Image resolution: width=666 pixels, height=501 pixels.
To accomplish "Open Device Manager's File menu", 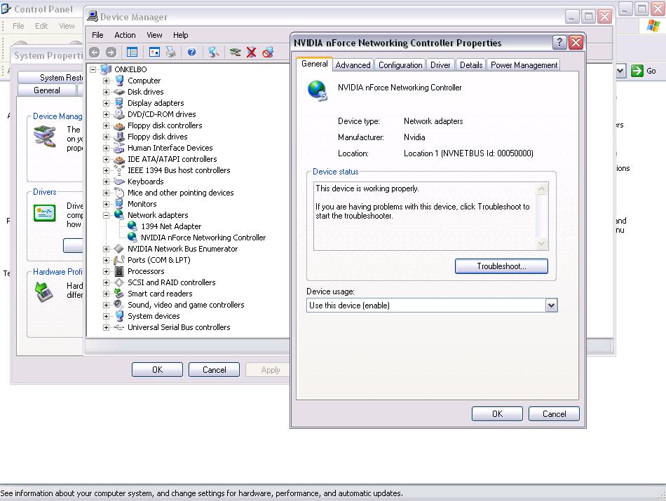I will pyautogui.click(x=97, y=35).
